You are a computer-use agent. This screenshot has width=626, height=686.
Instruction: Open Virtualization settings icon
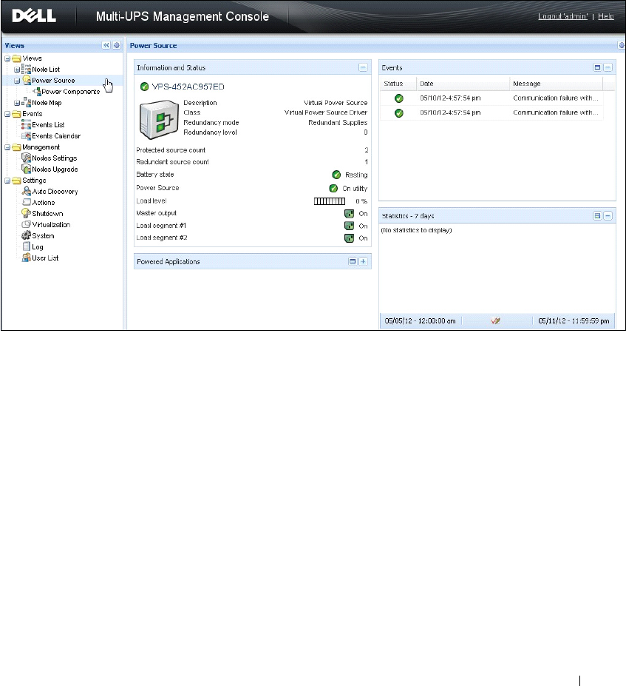26,224
